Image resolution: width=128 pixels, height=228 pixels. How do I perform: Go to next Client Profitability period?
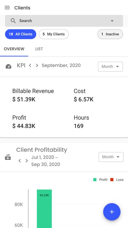click(x=27, y=161)
